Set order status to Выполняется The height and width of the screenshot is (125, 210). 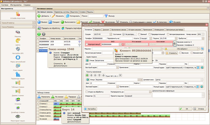pos(68,22)
